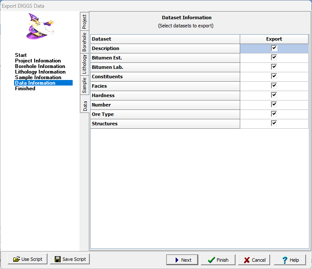Cancel the DIGGS export wizard
The height and width of the screenshot is (269, 312).
pos(254,260)
